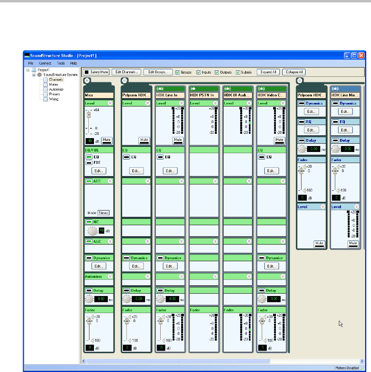
Task: Open the Tools menu
Action: click(61, 63)
